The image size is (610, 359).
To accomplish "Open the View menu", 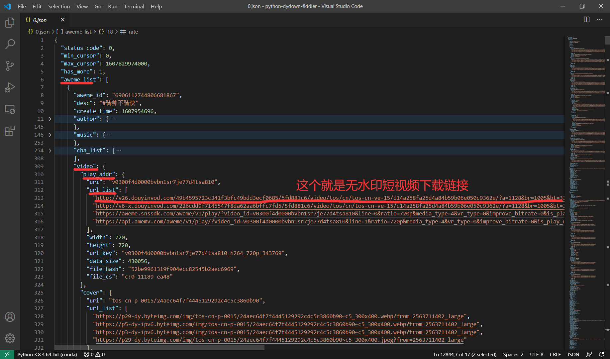I will pyautogui.click(x=82, y=6).
